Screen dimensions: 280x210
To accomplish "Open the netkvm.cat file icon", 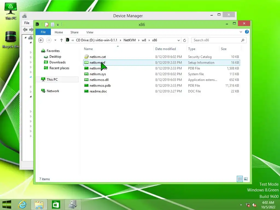I will click(86, 57).
